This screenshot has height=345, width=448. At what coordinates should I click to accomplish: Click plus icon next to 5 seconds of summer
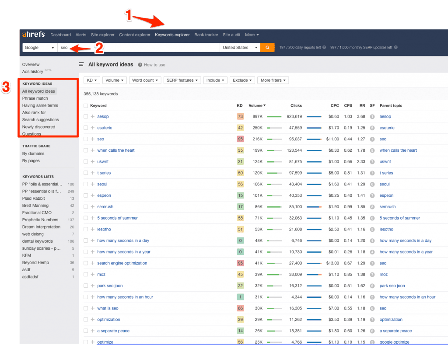click(93, 218)
